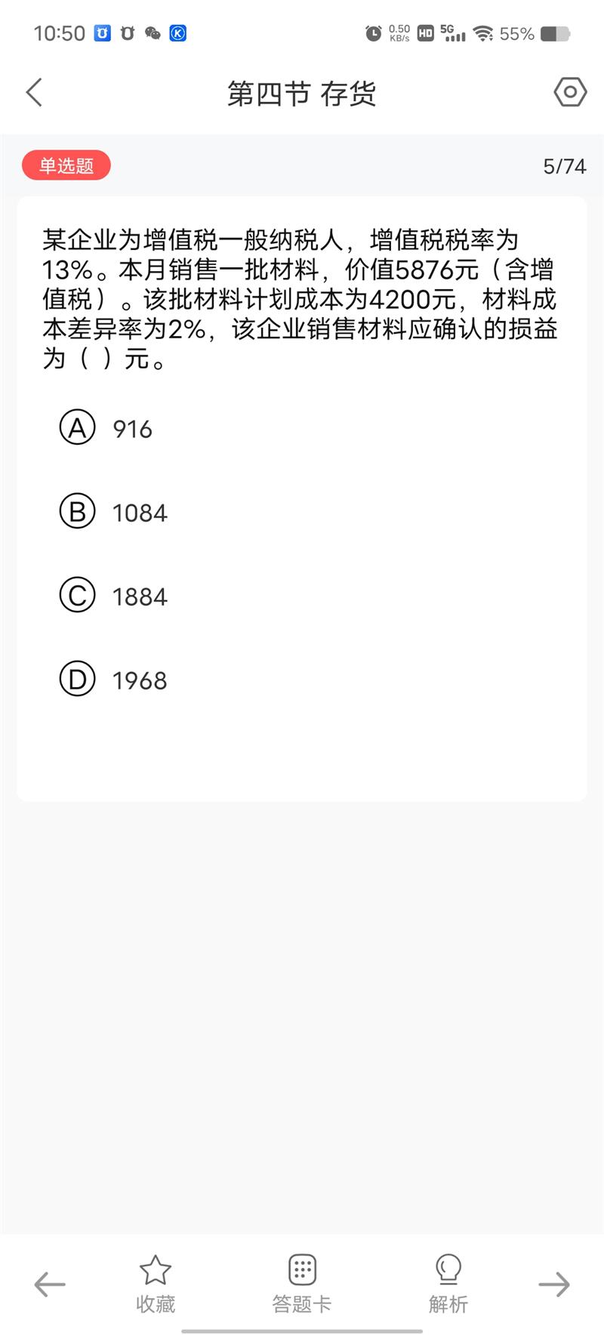604x1335 pixels.
Task: Show analysis via the lightbulb icon
Action: [x=448, y=1270]
